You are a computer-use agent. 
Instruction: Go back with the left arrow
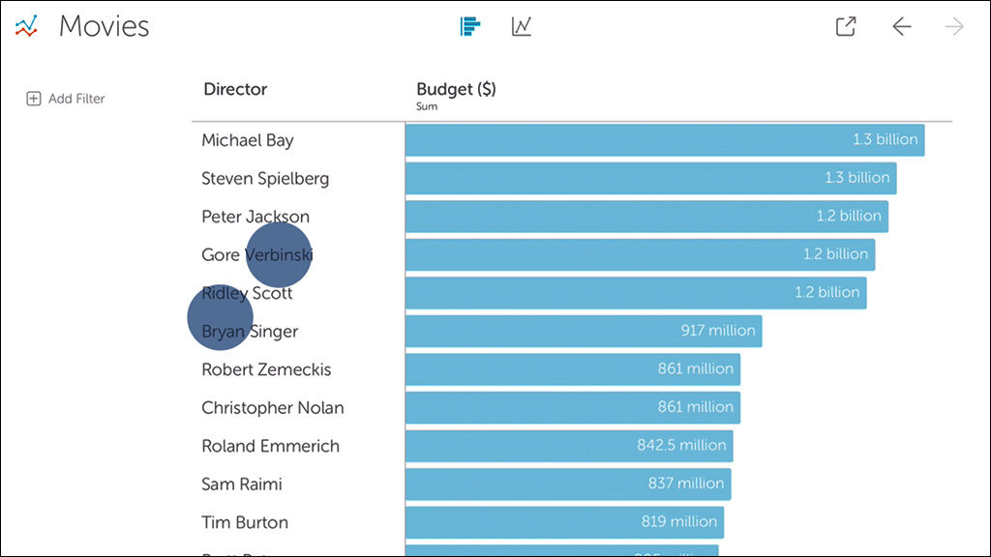click(902, 26)
